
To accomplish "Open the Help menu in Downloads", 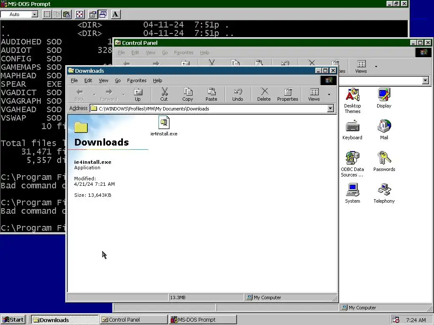I will [x=158, y=80].
